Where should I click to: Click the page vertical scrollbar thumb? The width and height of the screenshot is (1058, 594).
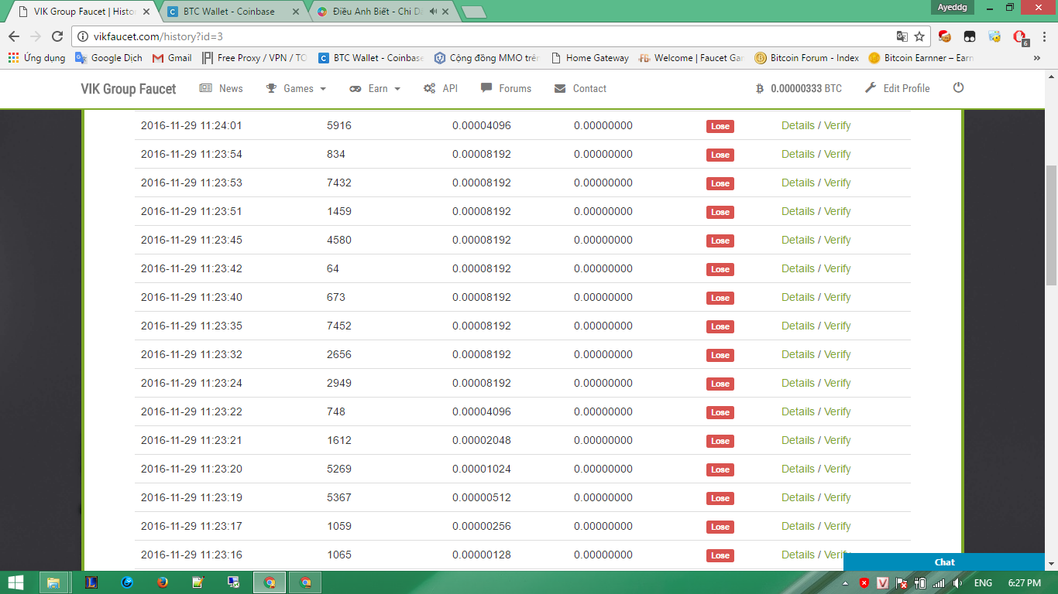click(1051, 224)
